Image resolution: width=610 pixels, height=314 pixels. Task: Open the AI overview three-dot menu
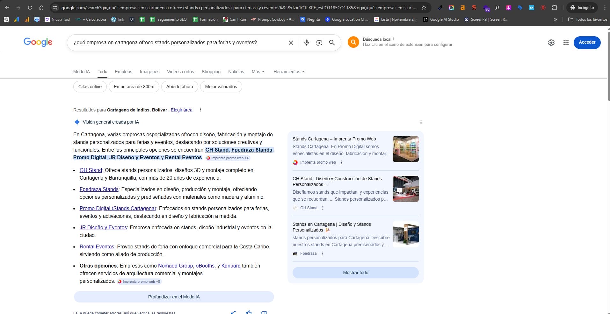click(x=421, y=122)
